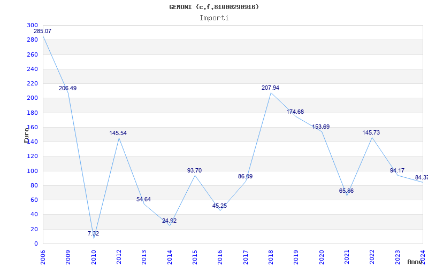
Task: Click the 2018 x-axis year label
Action: [x=271, y=257]
